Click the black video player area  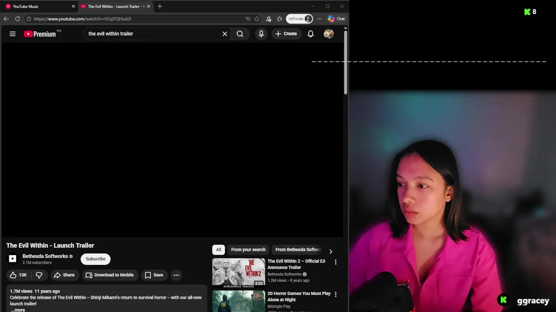coord(172,140)
